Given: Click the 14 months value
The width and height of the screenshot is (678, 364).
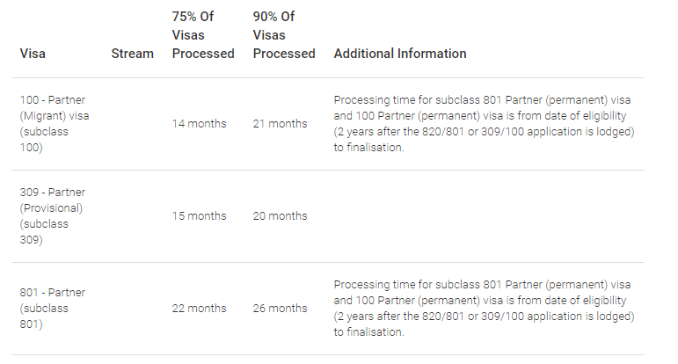Looking at the screenshot, I should (x=199, y=124).
